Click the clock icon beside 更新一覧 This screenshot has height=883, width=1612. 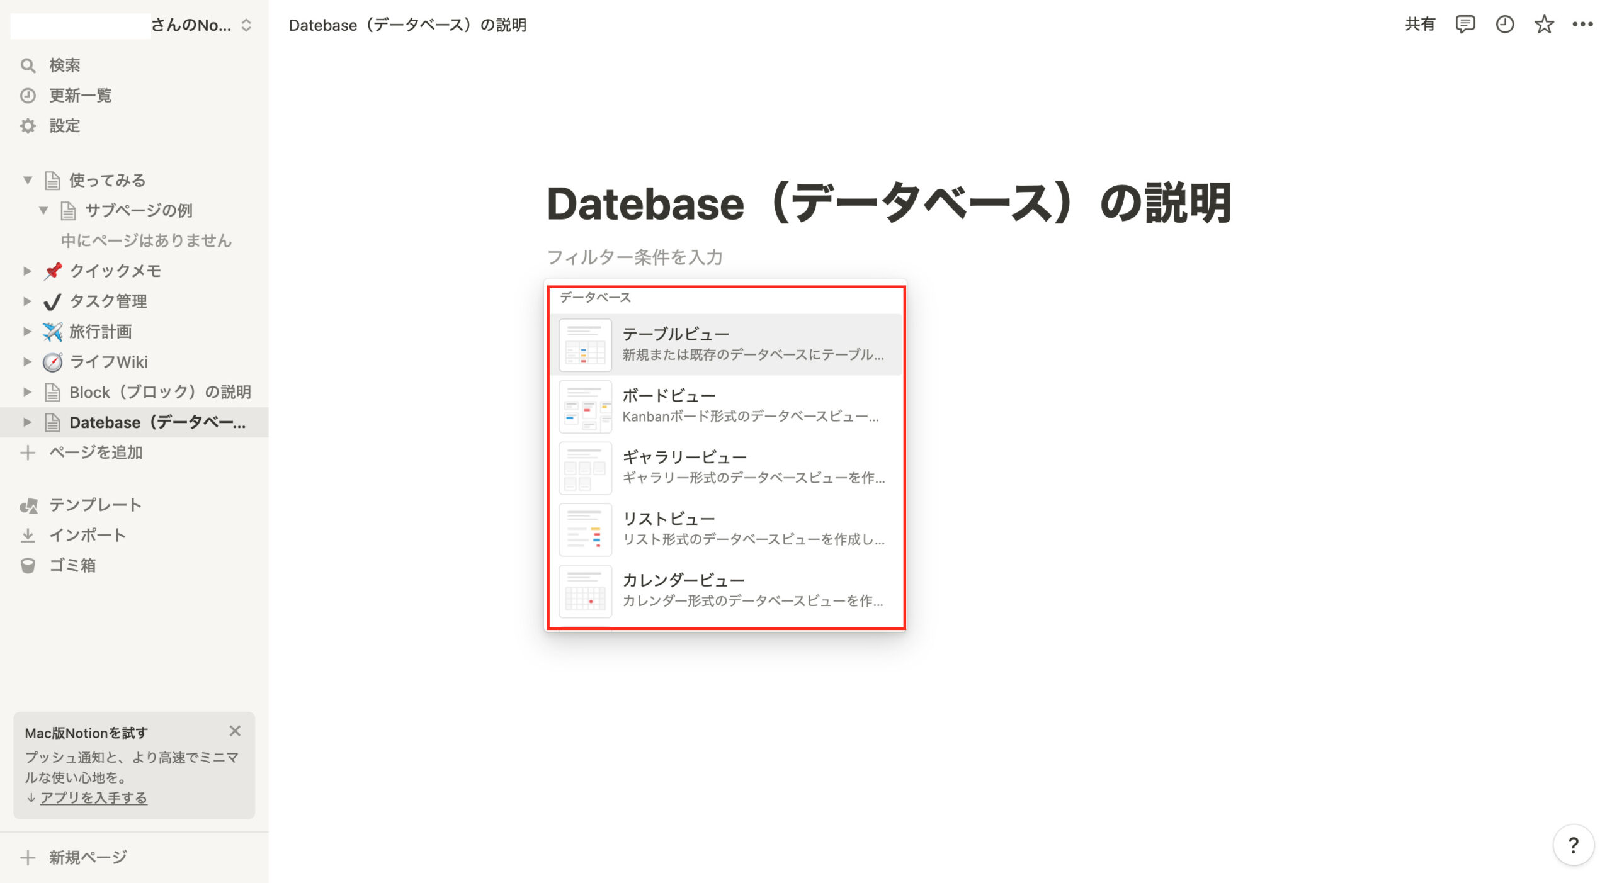pos(28,96)
